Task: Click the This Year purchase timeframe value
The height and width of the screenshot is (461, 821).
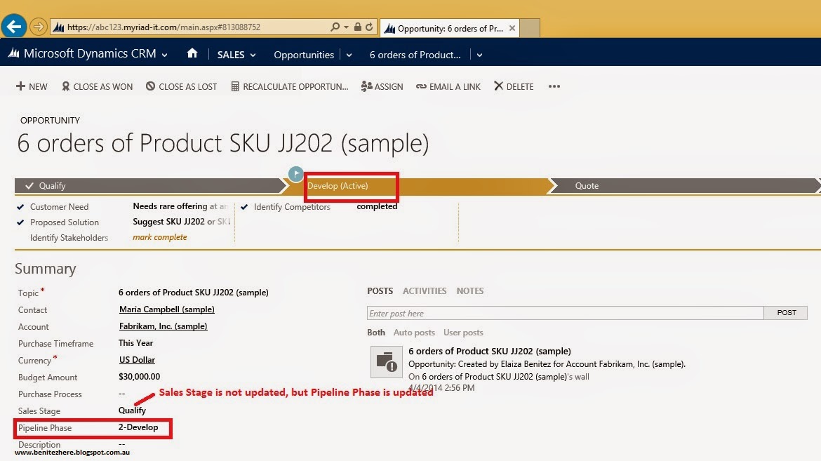Action: (135, 343)
